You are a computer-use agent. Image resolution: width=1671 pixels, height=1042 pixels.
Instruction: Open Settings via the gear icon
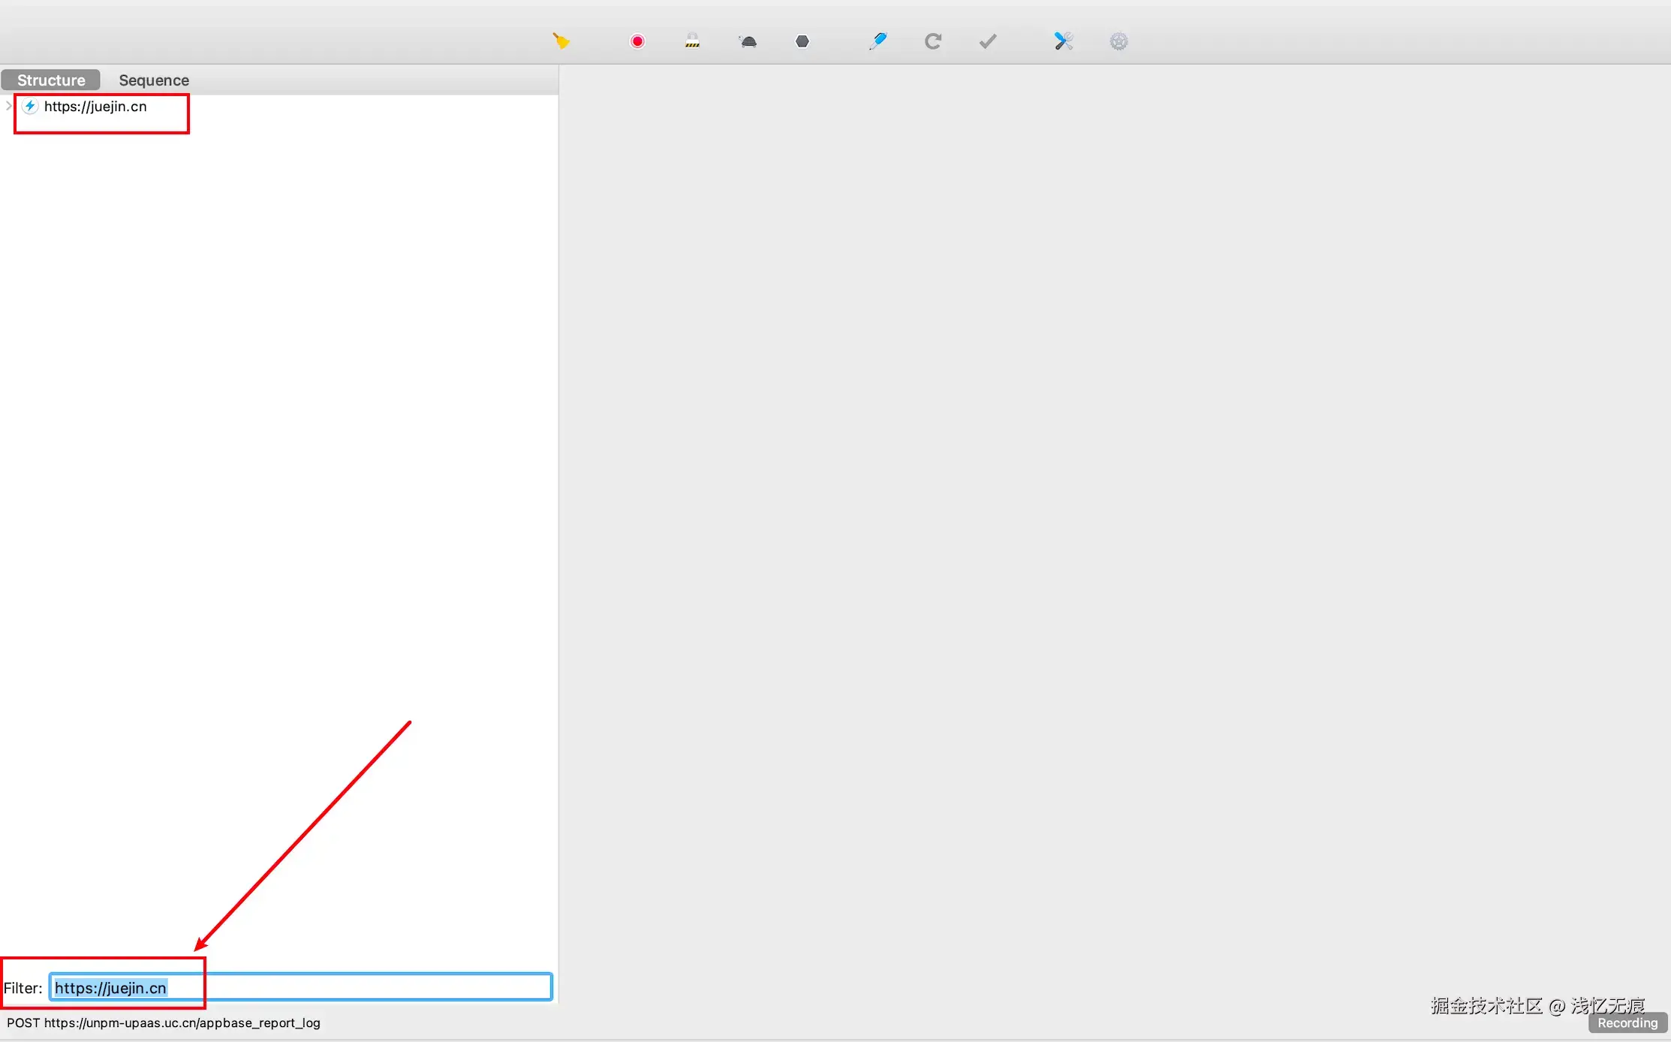1119,41
